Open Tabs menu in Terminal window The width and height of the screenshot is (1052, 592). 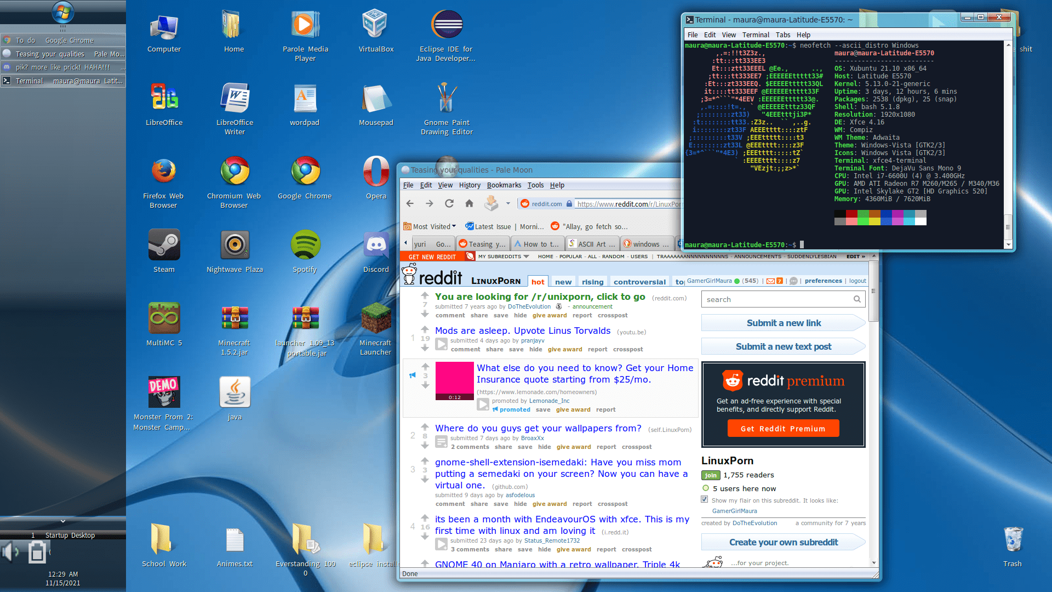coord(783,35)
